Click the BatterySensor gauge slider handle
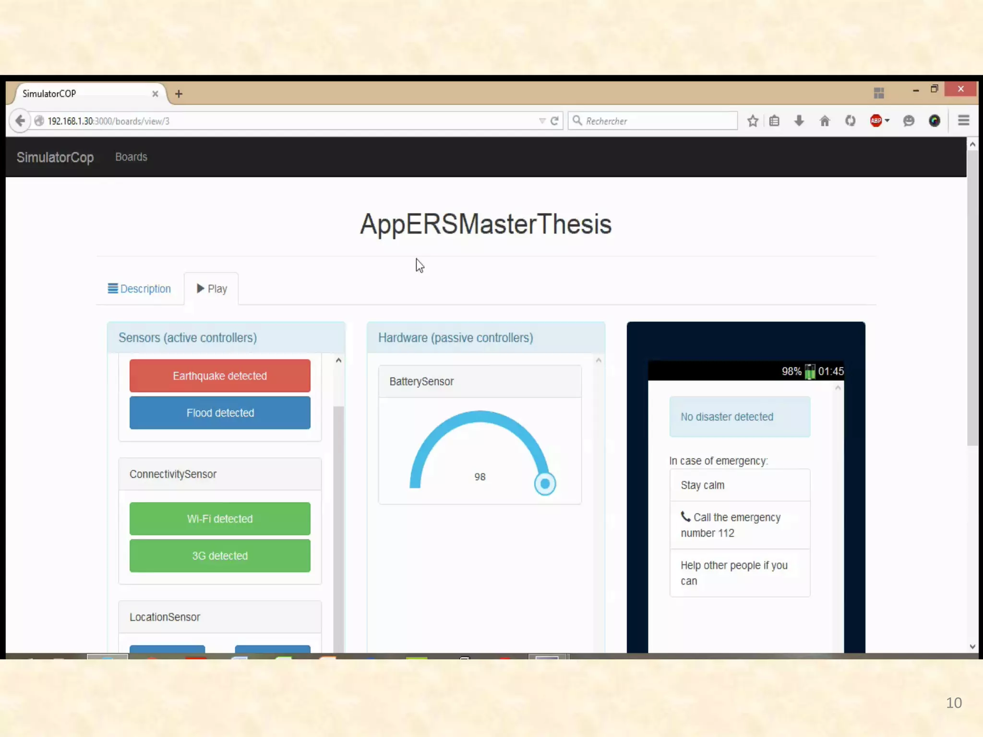Image resolution: width=983 pixels, height=737 pixels. pyautogui.click(x=545, y=484)
